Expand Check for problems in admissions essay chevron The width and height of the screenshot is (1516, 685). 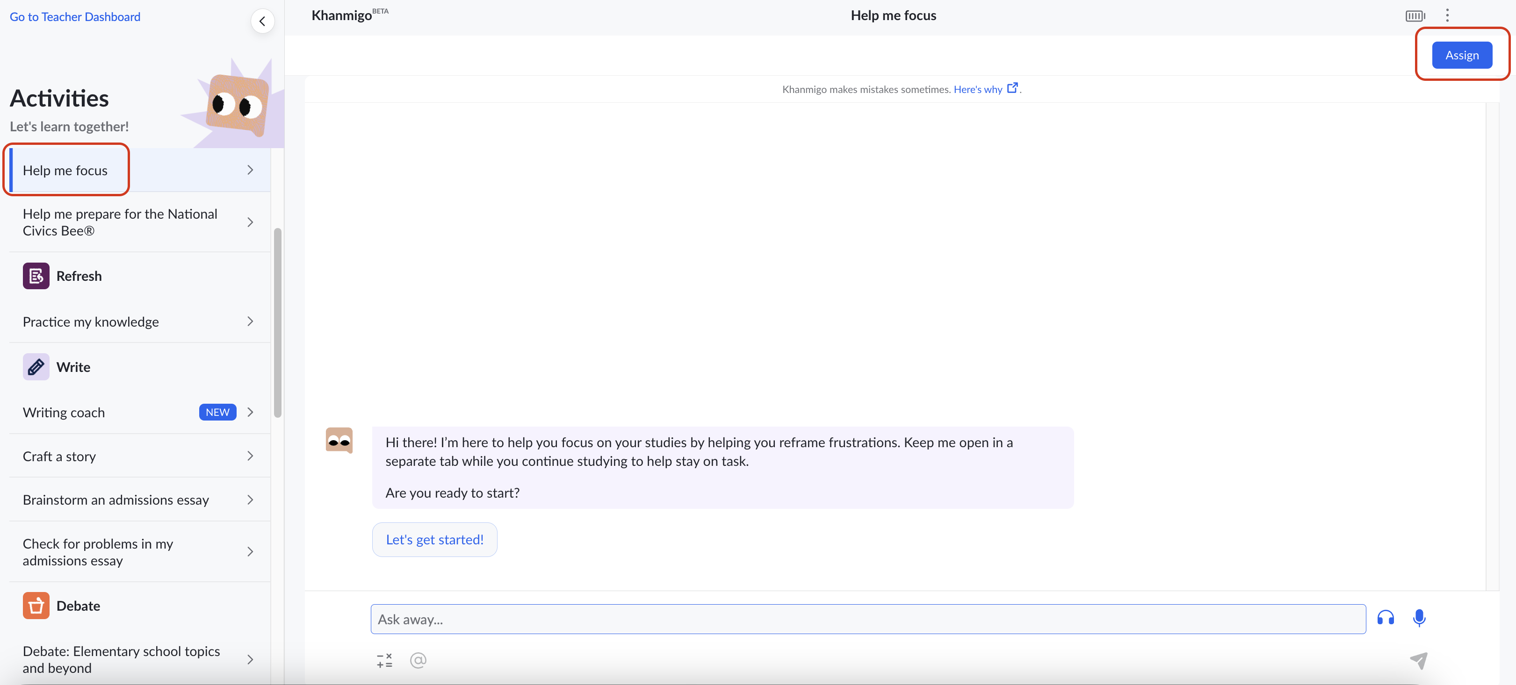[x=250, y=551]
